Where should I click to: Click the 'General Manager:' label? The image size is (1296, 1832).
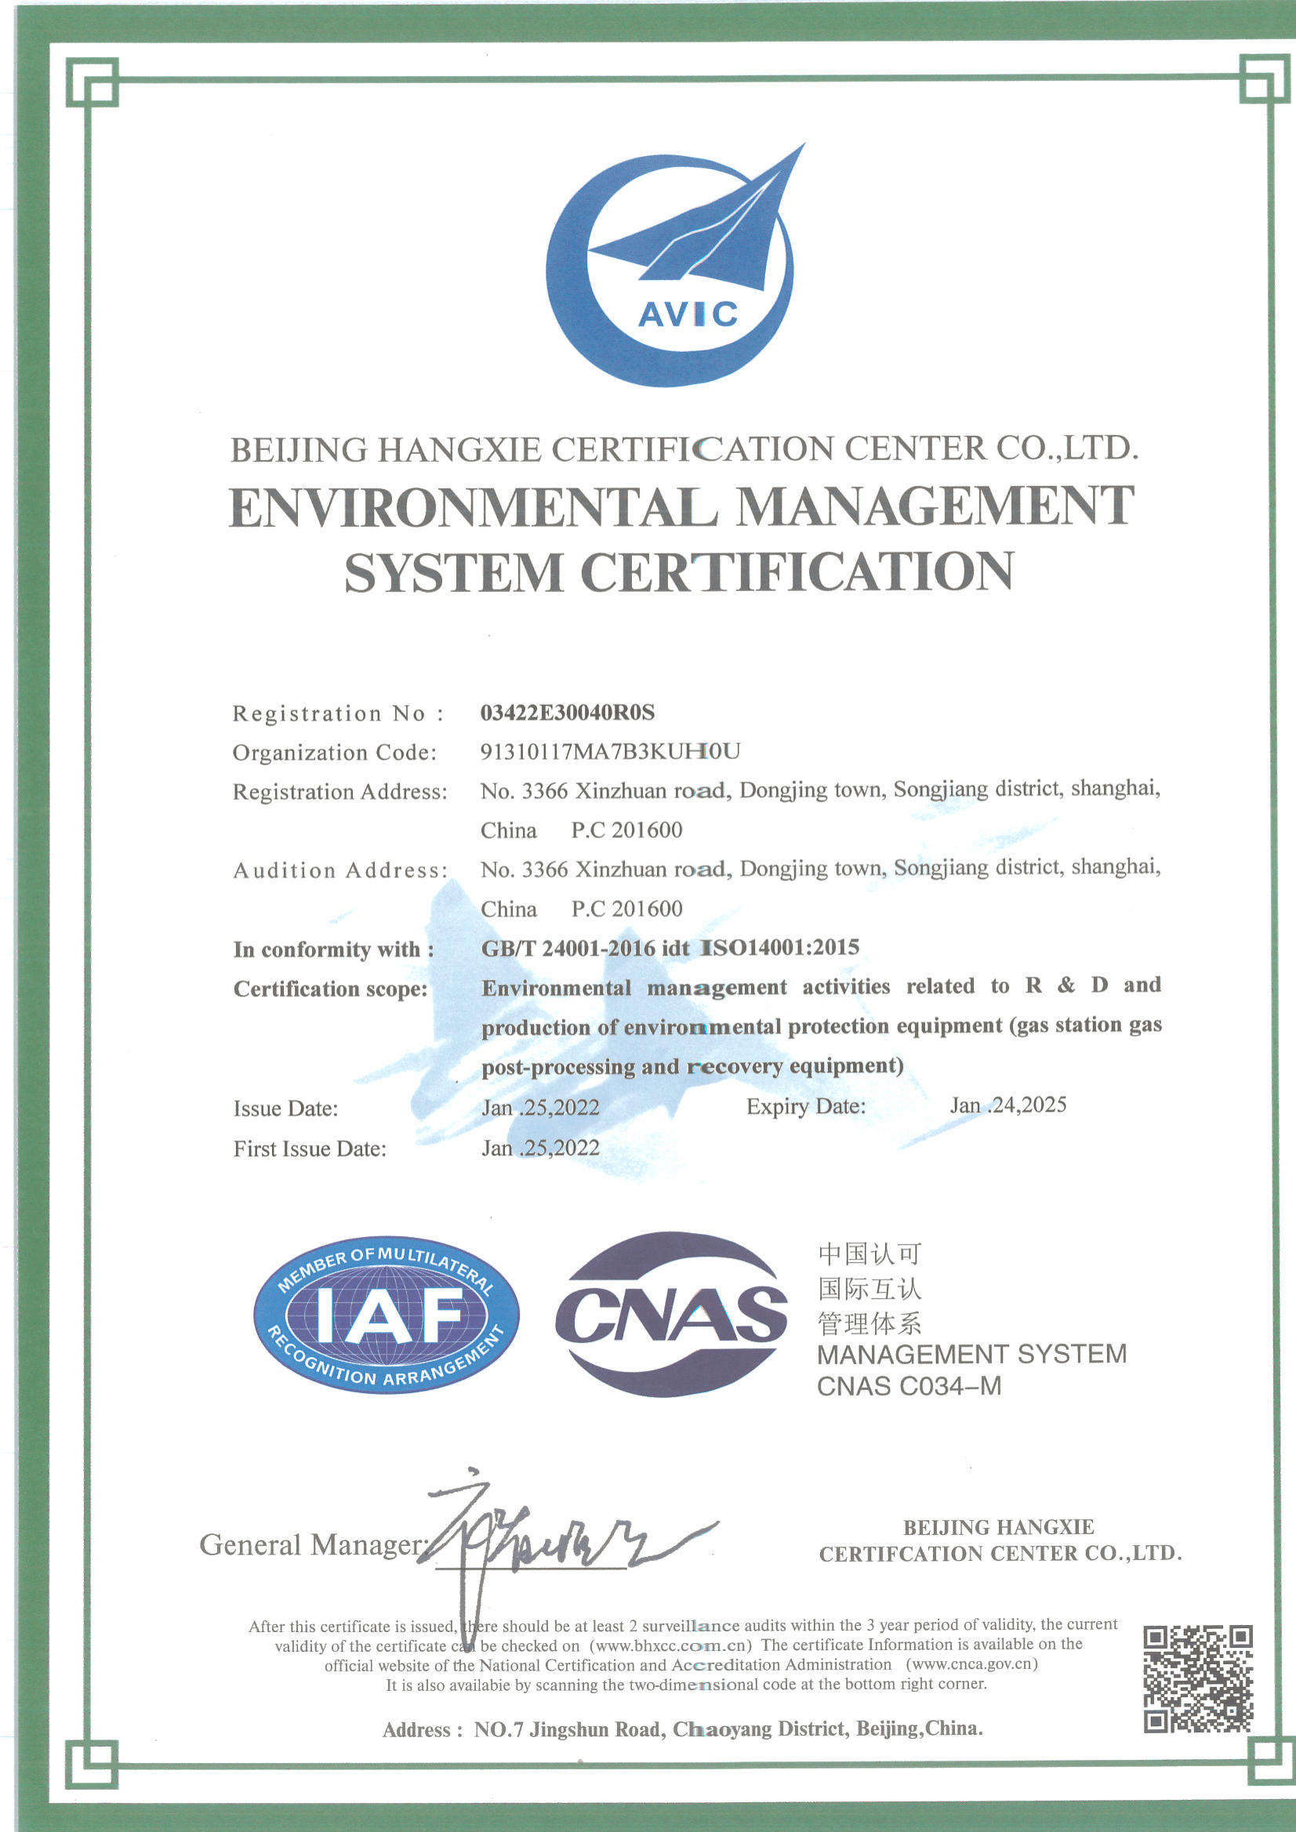click(314, 1545)
